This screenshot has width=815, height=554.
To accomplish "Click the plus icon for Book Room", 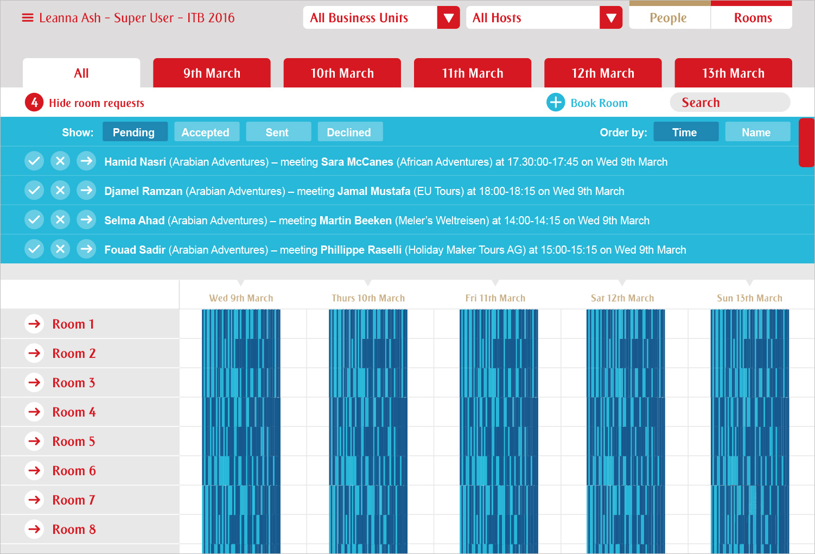I will click(x=556, y=103).
